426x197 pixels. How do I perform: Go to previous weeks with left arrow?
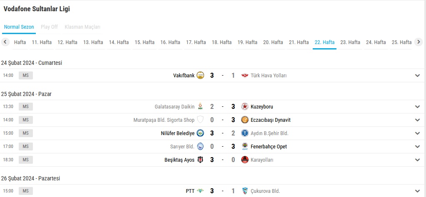[5, 42]
